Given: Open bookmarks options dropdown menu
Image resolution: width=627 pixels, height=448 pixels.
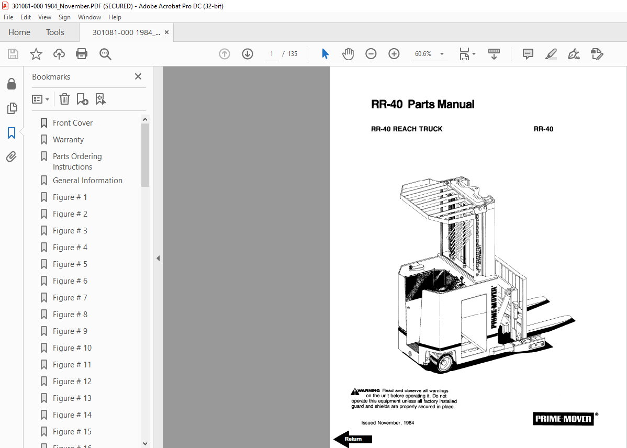Looking at the screenshot, I should 40,99.
